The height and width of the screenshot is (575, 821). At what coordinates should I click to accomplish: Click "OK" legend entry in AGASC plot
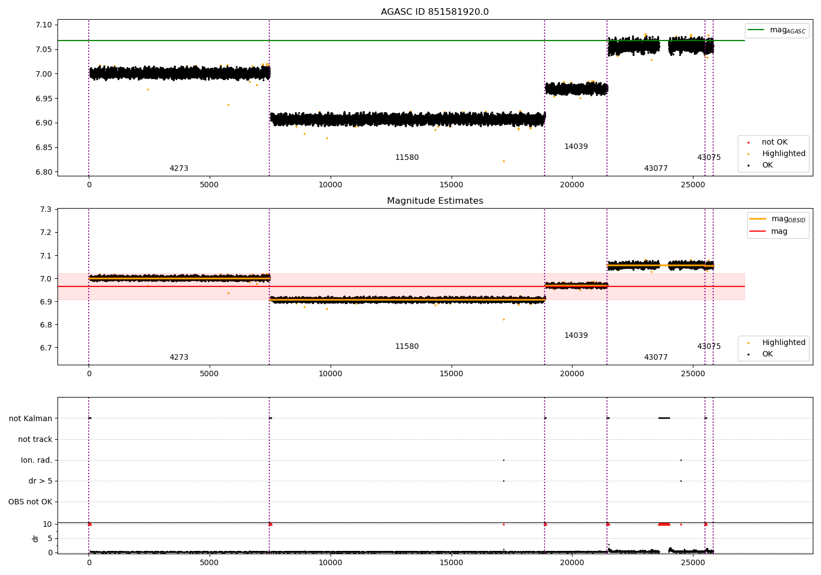coord(767,165)
